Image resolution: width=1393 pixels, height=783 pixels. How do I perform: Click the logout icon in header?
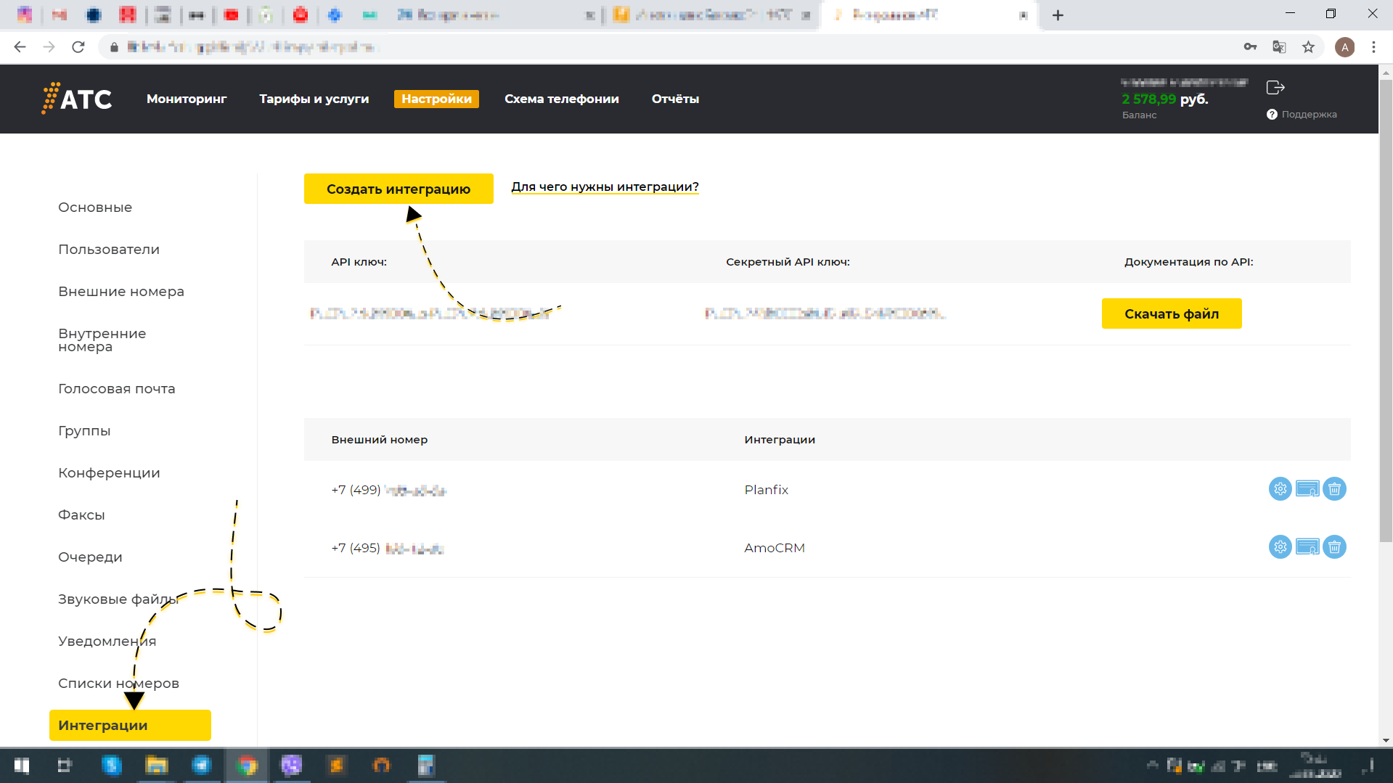[x=1275, y=88]
